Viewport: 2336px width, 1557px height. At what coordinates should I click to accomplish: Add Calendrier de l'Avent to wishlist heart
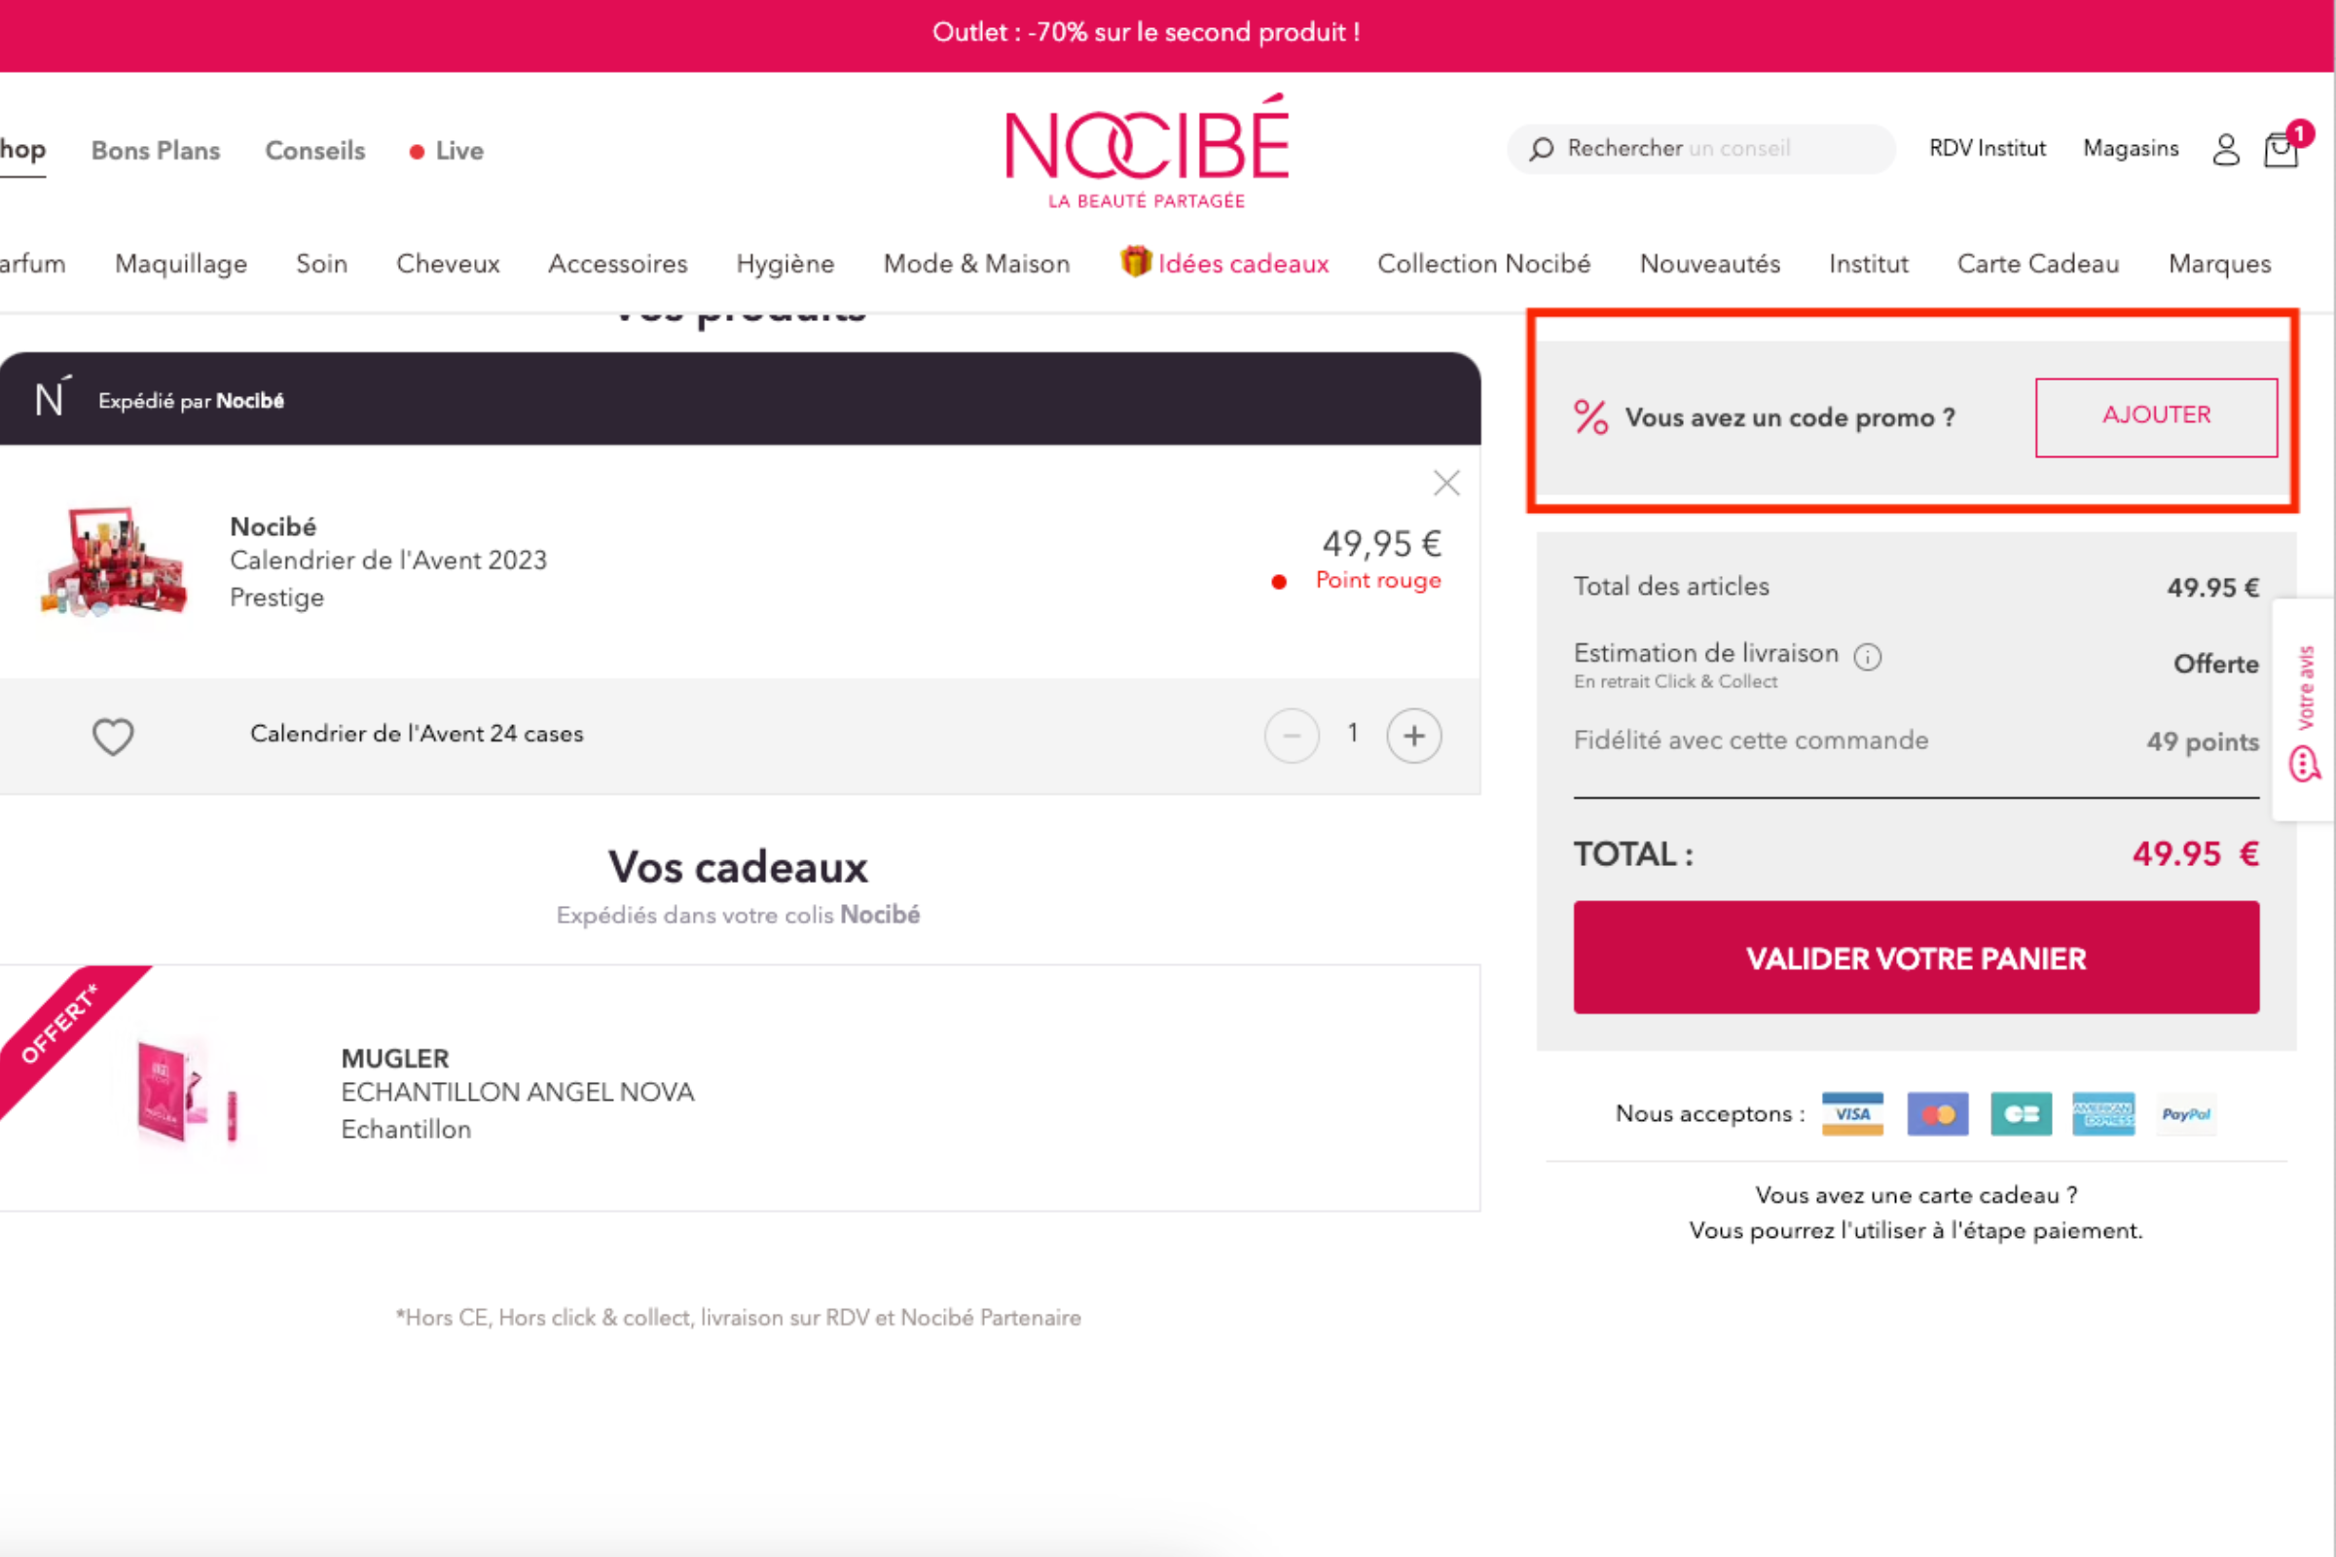tap(112, 736)
